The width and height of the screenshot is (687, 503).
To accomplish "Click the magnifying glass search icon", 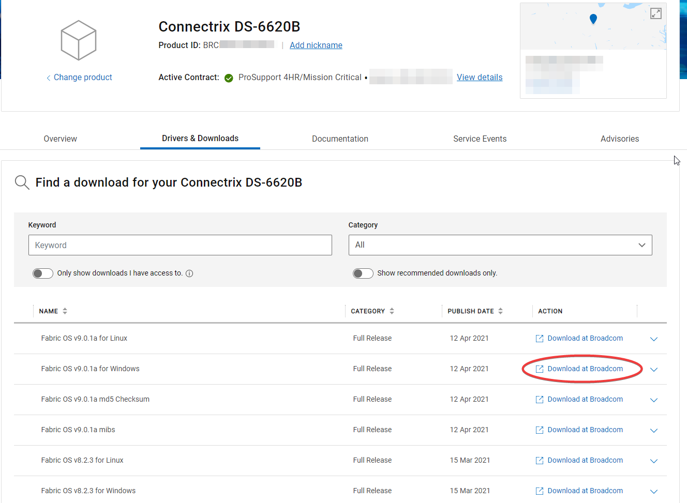I will (21, 182).
